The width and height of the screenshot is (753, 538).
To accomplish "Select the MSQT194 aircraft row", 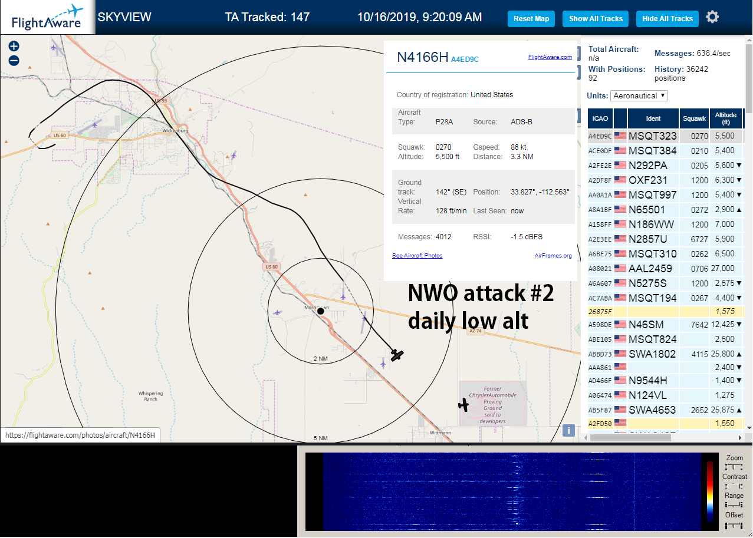I will (665, 298).
